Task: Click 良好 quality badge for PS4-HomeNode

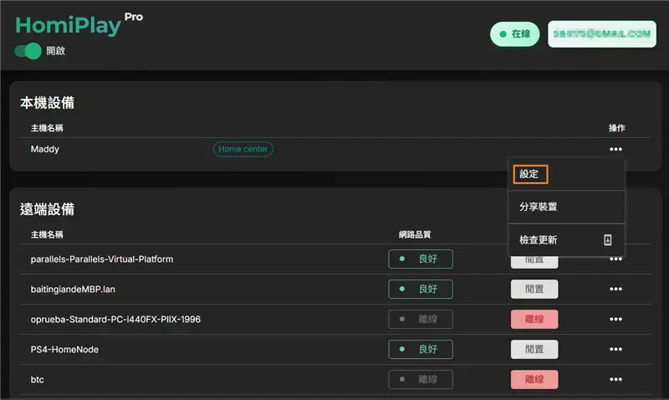Action: pos(421,349)
